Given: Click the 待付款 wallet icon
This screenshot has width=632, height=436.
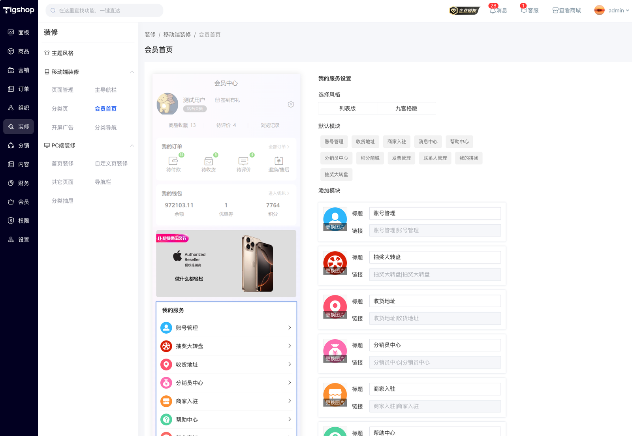Looking at the screenshot, I should [173, 161].
